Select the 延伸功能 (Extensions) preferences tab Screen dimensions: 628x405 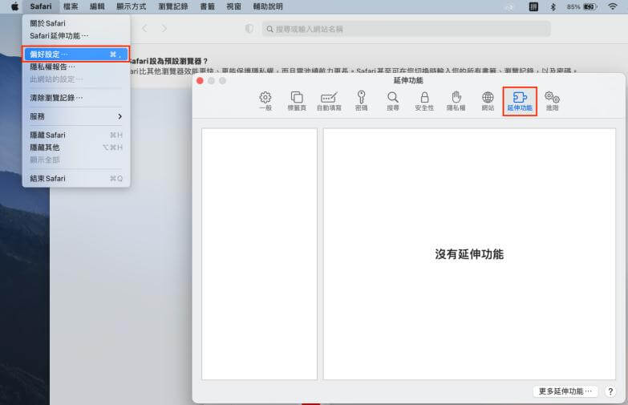pyautogui.click(x=520, y=100)
